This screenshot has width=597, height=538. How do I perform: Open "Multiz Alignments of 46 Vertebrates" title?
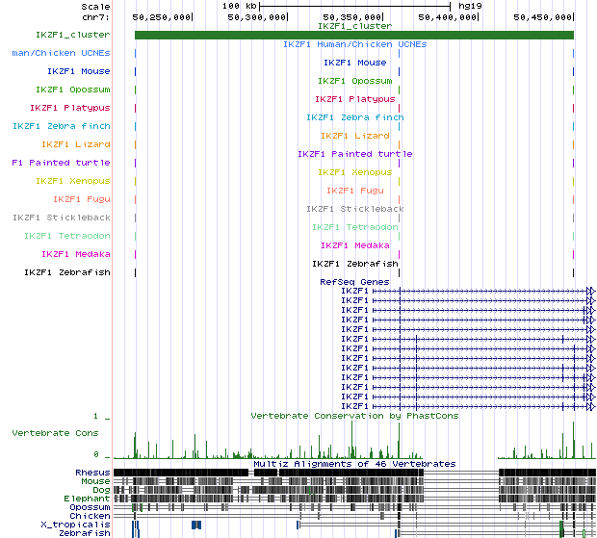coord(354,464)
